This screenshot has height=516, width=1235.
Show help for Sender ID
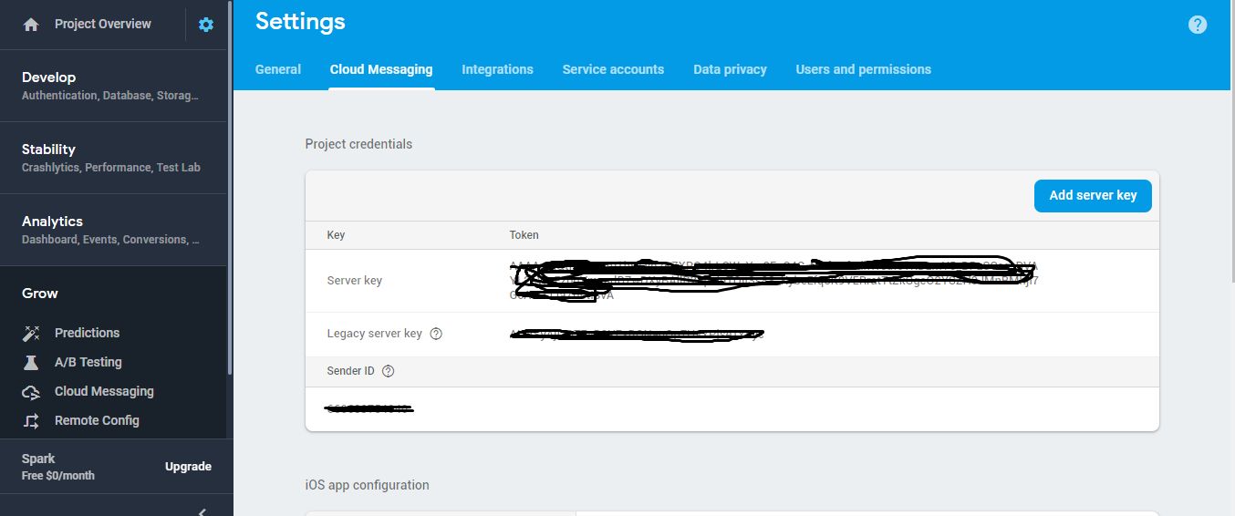click(x=389, y=371)
